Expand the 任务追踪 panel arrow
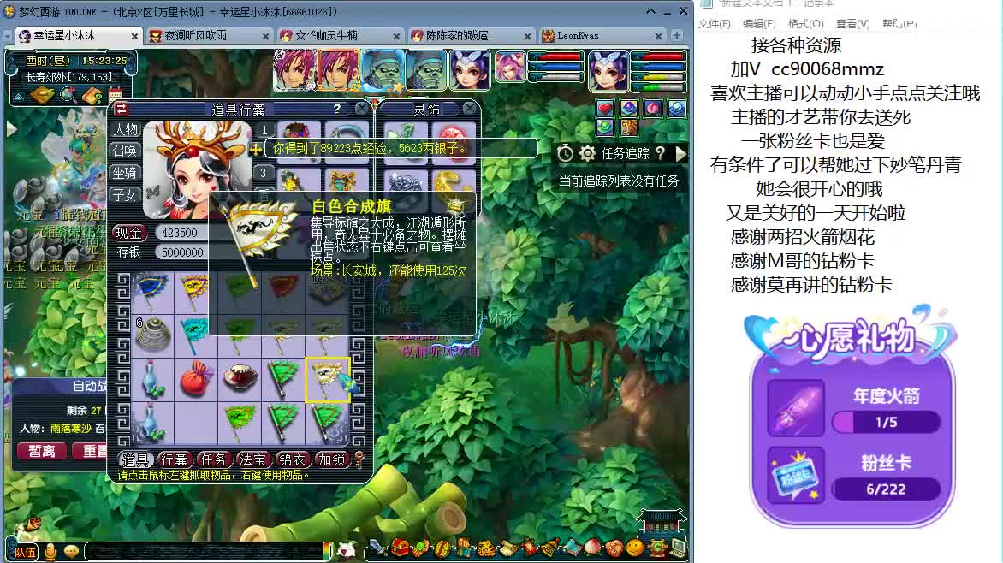The image size is (1003, 563). (x=680, y=153)
